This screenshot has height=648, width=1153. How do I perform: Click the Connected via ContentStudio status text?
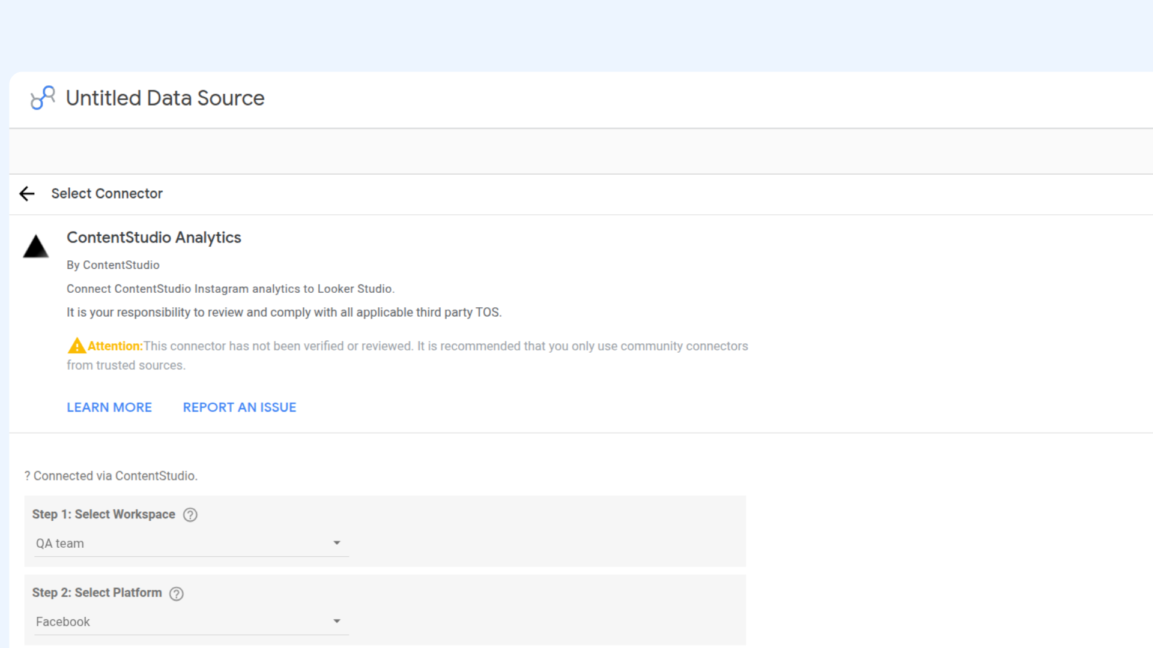[111, 476]
